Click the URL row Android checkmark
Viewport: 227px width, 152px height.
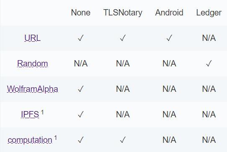click(x=169, y=38)
